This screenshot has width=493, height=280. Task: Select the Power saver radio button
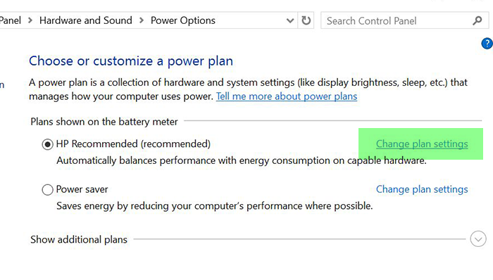(x=47, y=189)
